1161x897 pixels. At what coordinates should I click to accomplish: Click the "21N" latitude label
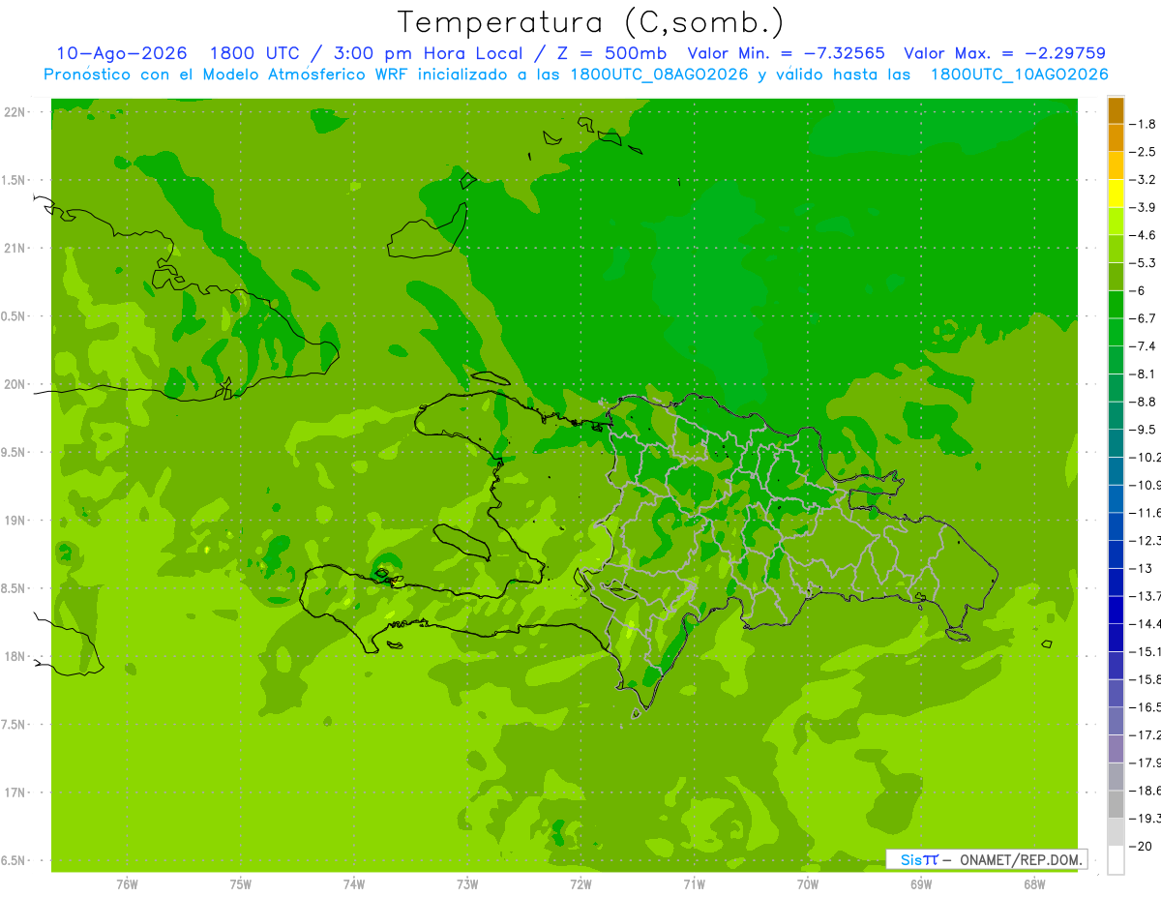tap(15, 249)
